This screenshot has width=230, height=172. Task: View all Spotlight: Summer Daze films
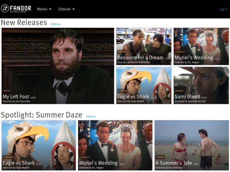(91, 117)
